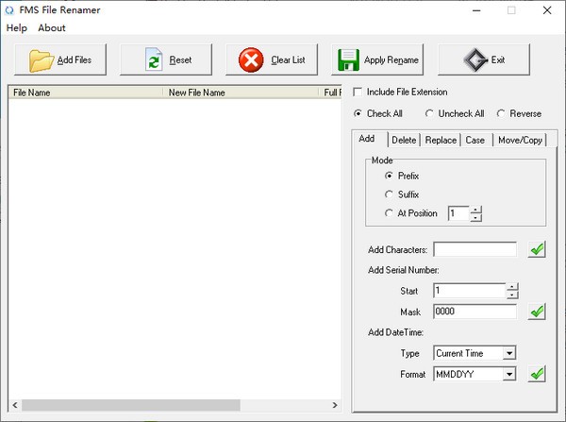Switch to the Replace tab
Image resolution: width=566 pixels, height=422 pixels.
pos(441,140)
